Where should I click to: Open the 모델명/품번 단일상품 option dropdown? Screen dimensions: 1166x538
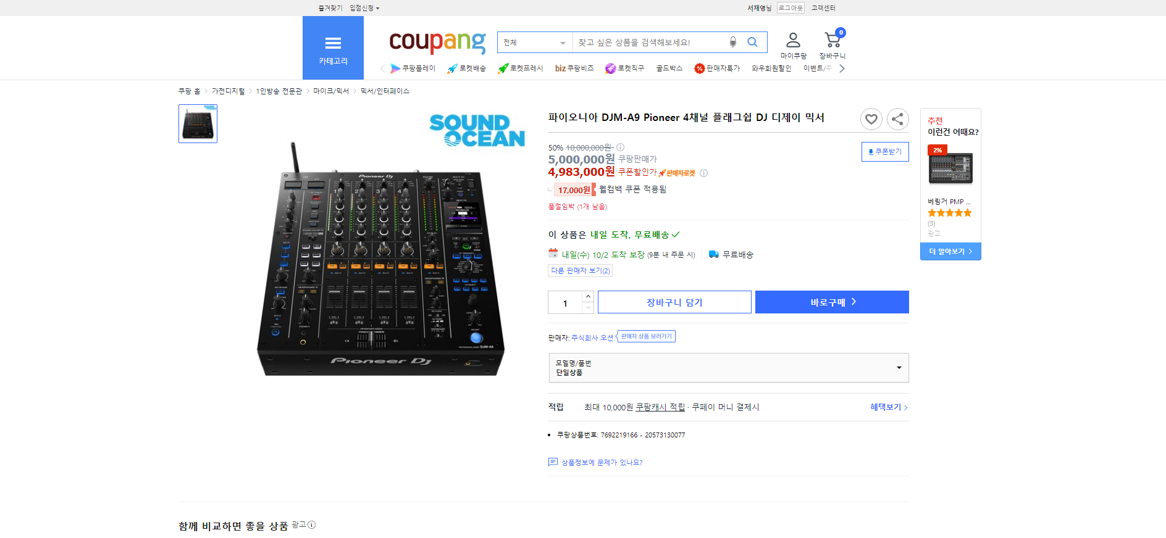coord(729,368)
